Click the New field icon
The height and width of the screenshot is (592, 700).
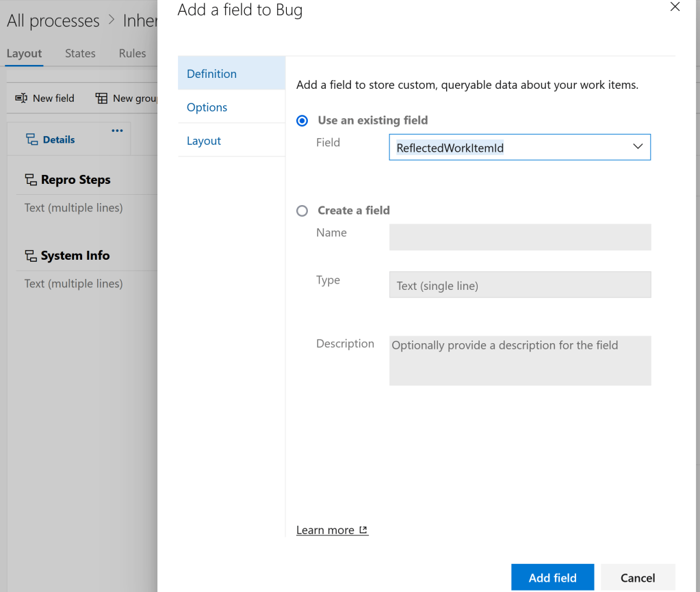coord(21,98)
